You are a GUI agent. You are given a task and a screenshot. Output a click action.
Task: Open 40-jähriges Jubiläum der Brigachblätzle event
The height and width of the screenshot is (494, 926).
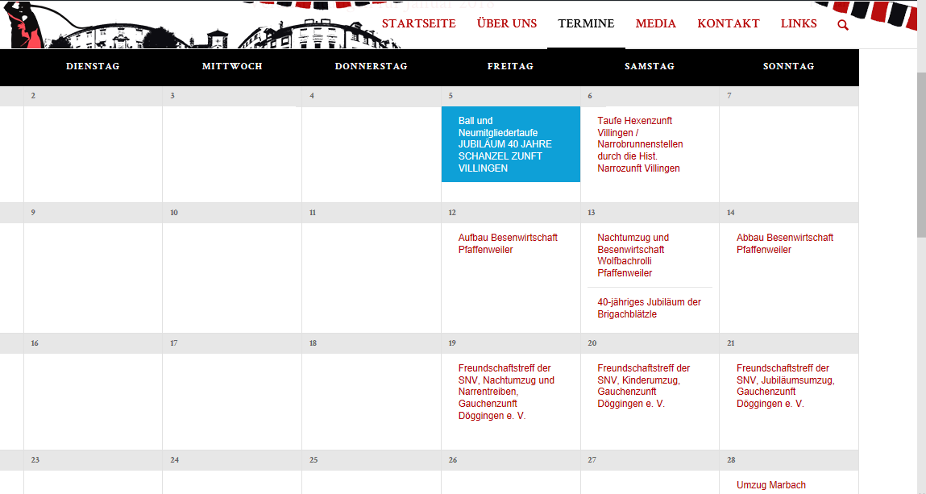(x=649, y=308)
